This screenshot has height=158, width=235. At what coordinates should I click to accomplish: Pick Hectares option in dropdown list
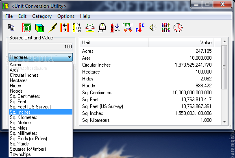point(41,80)
